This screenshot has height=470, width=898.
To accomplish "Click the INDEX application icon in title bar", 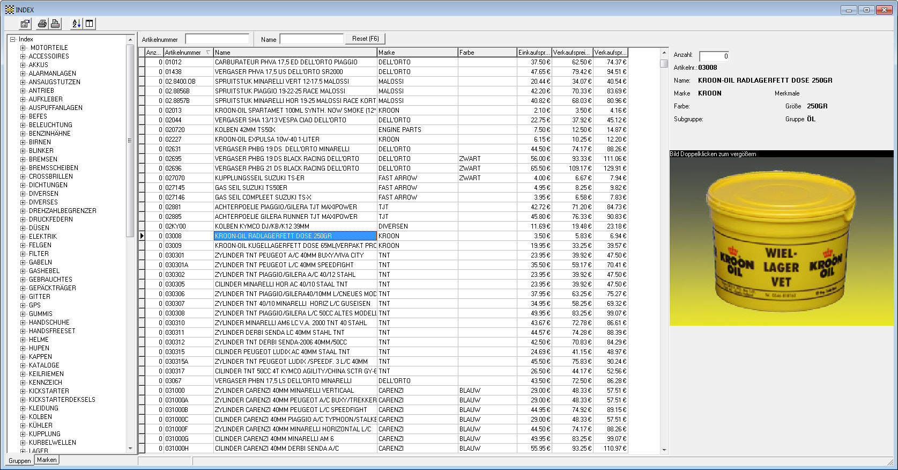I will [9, 10].
